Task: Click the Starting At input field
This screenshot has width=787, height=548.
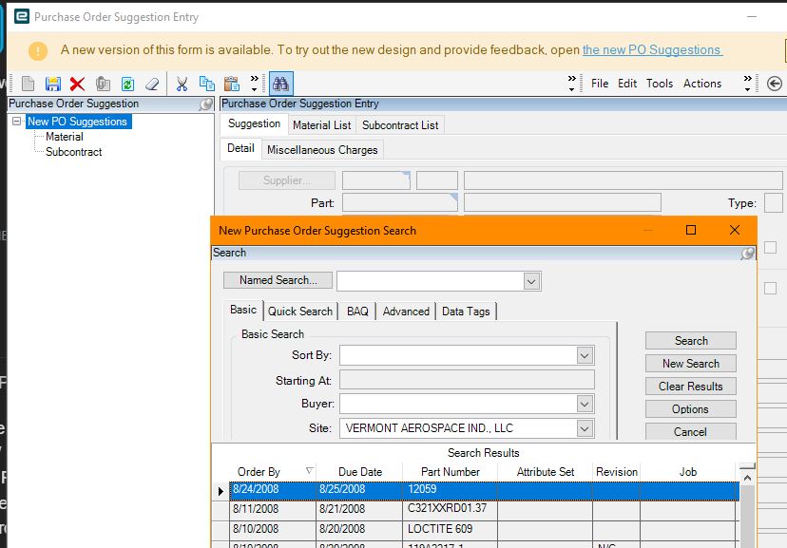Action: tap(467, 380)
